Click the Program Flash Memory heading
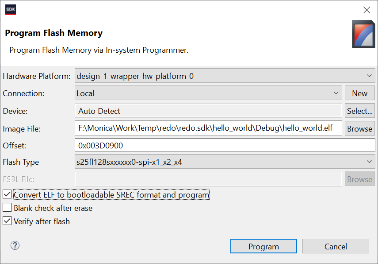Image resolution: width=378 pixels, height=264 pixels. coord(54,33)
